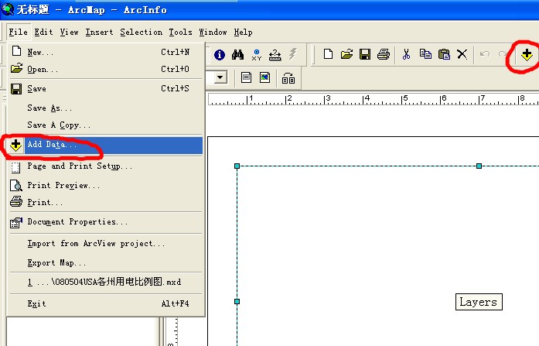The height and width of the screenshot is (346, 539).
Task: Click the top-middle data frame selection handle
Action: click(479, 166)
